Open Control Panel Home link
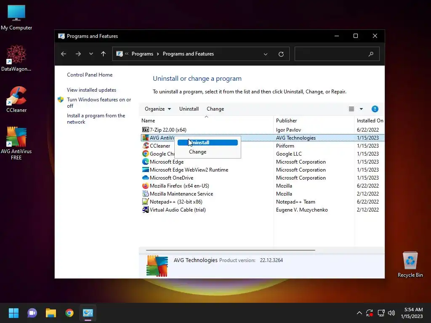 pos(90,75)
